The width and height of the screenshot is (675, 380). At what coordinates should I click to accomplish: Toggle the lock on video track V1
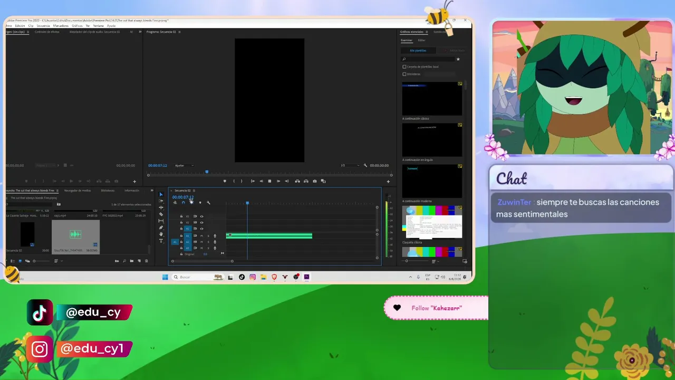[x=181, y=229]
